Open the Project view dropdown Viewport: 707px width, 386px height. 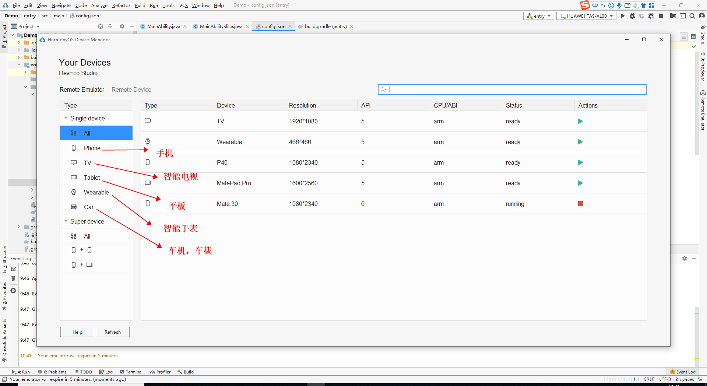25,26
